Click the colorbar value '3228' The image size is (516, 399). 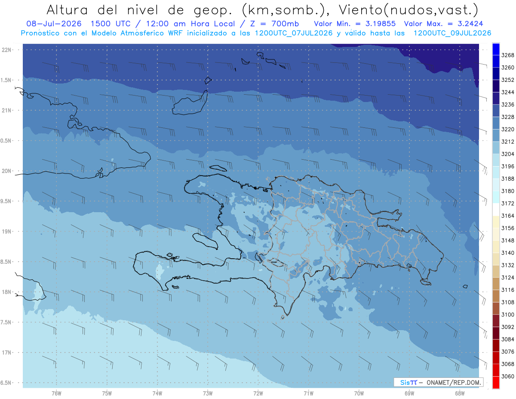pyautogui.click(x=508, y=117)
